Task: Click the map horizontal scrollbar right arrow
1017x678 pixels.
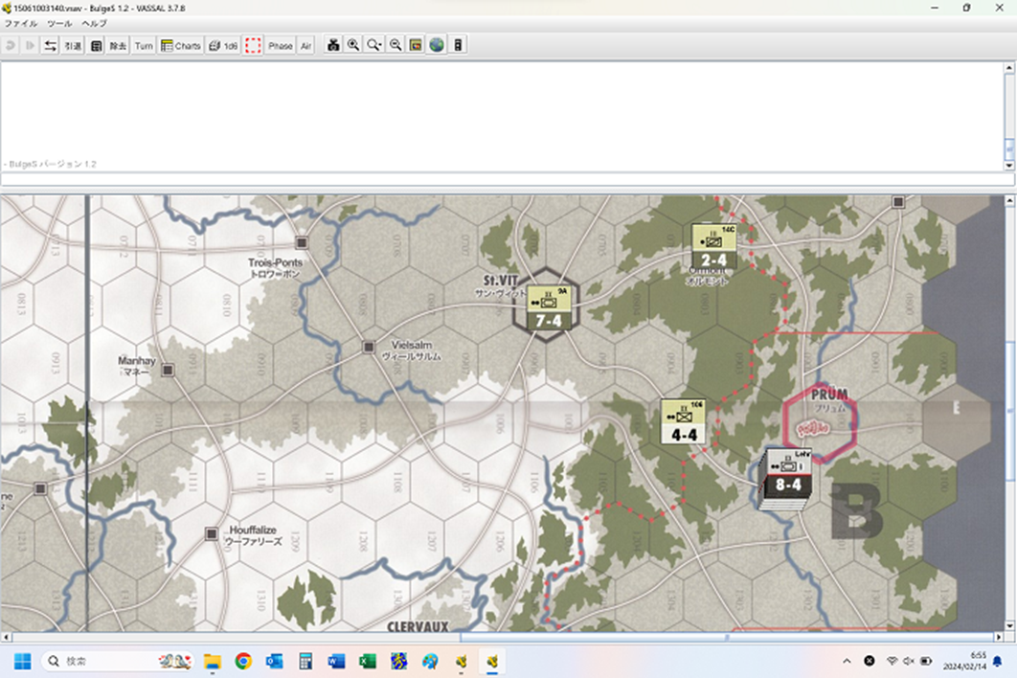Action: (x=999, y=637)
